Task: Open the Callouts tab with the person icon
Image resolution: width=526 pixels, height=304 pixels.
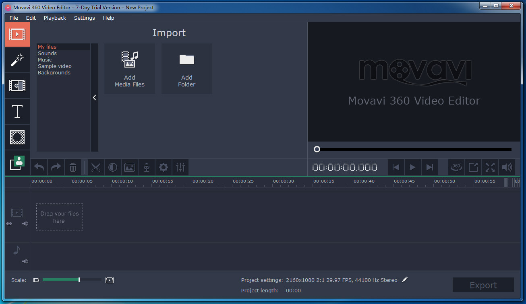Action: (17, 163)
